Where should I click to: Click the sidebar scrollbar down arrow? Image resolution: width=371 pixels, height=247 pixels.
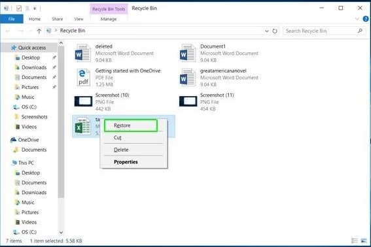(61, 233)
